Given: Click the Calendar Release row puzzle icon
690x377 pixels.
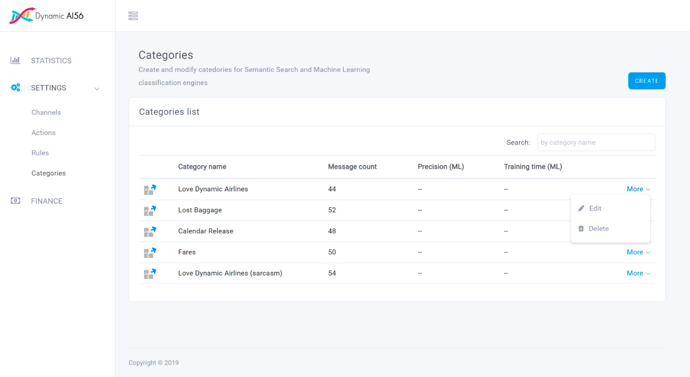Looking at the screenshot, I should coord(150,231).
